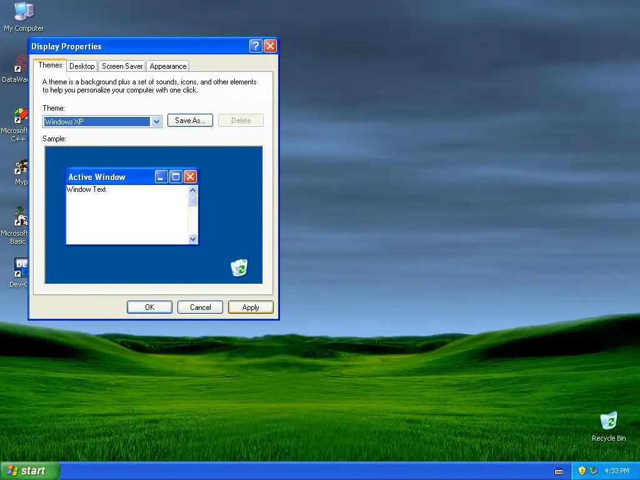Image resolution: width=640 pixels, height=480 pixels.
Task: Click the Theme: label
Action: tap(54, 108)
